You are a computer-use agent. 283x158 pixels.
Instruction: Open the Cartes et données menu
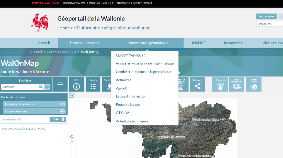click(x=85, y=43)
